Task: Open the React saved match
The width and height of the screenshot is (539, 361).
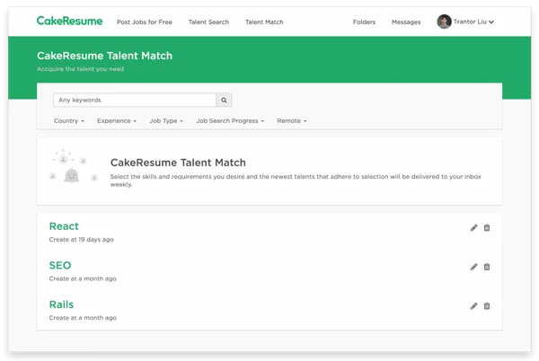Action: pyautogui.click(x=64, y=226)
